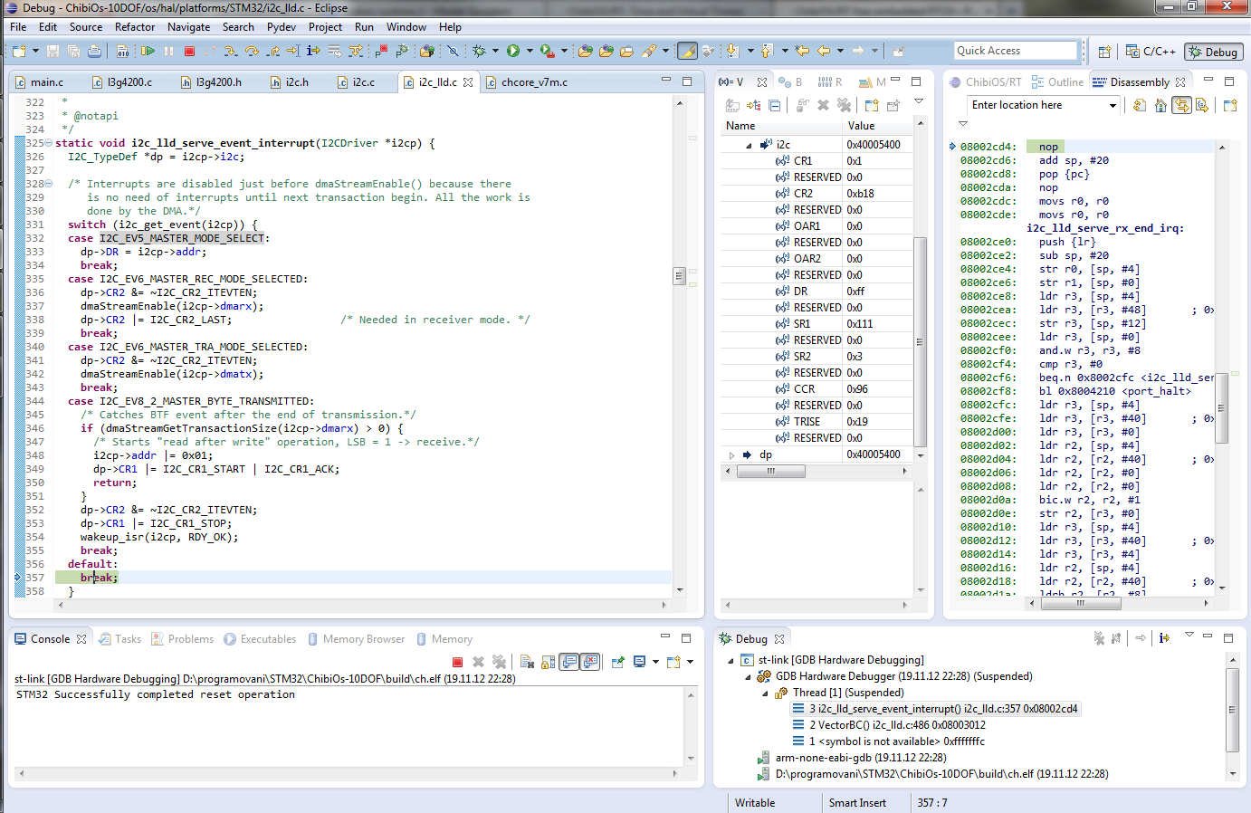Screen dimensions: 1251x813
Task: Click the green Run launch icon
Action: [513, 52]
